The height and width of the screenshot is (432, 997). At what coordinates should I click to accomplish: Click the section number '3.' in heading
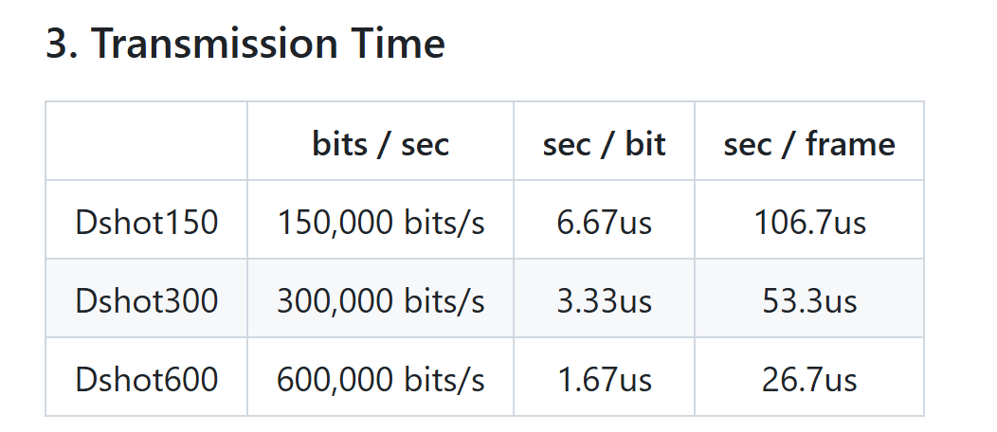(62, 44)
